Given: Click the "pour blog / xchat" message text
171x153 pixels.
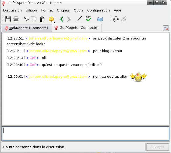Looking at the screenshot, I should 108,51.
